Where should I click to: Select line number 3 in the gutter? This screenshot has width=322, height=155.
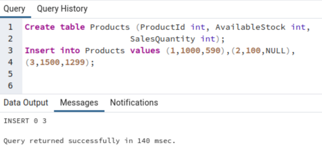[10, 51]
